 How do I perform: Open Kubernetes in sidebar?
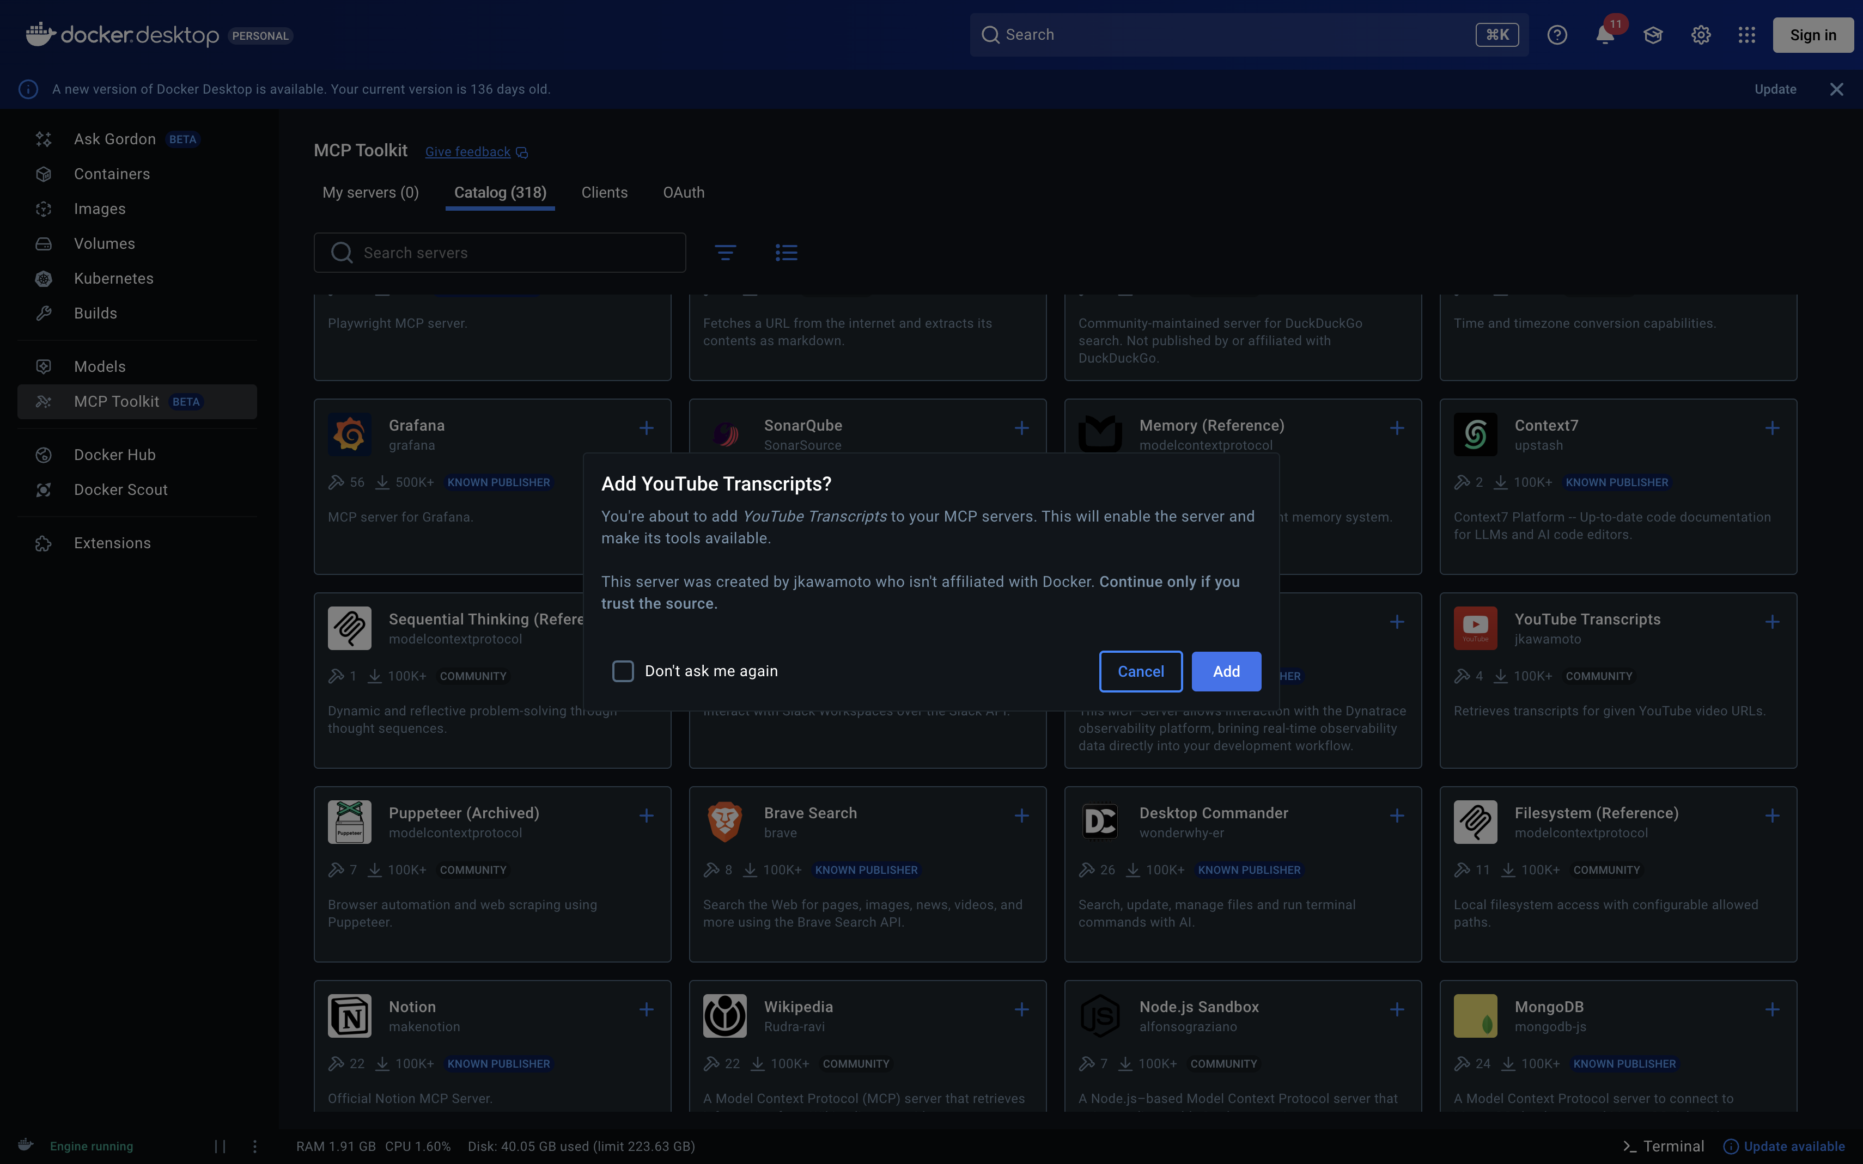coord(137,279)
